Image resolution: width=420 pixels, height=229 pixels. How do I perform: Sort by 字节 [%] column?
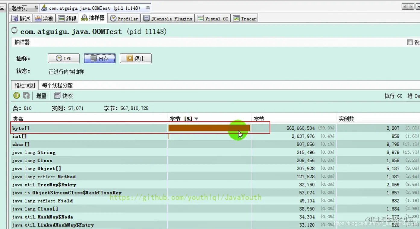(x=210, y=119)
